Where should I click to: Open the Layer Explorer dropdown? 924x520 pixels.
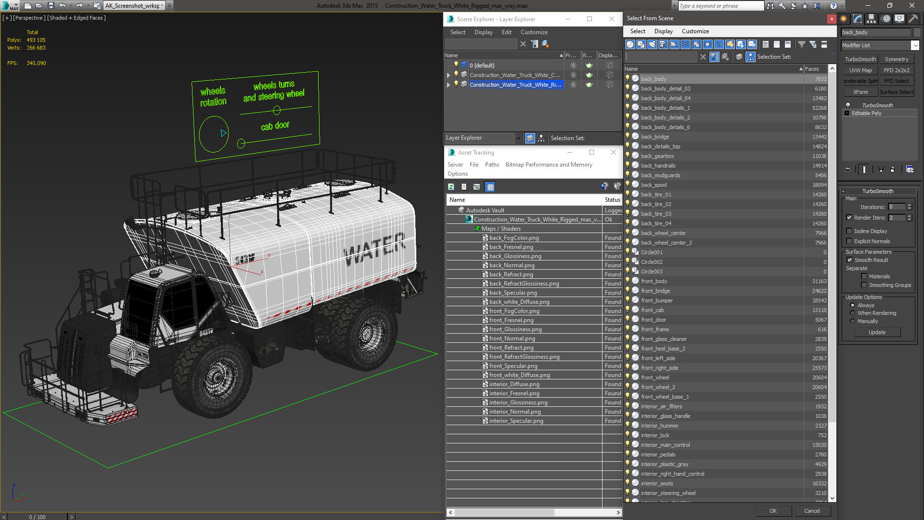tap(518, 138)
